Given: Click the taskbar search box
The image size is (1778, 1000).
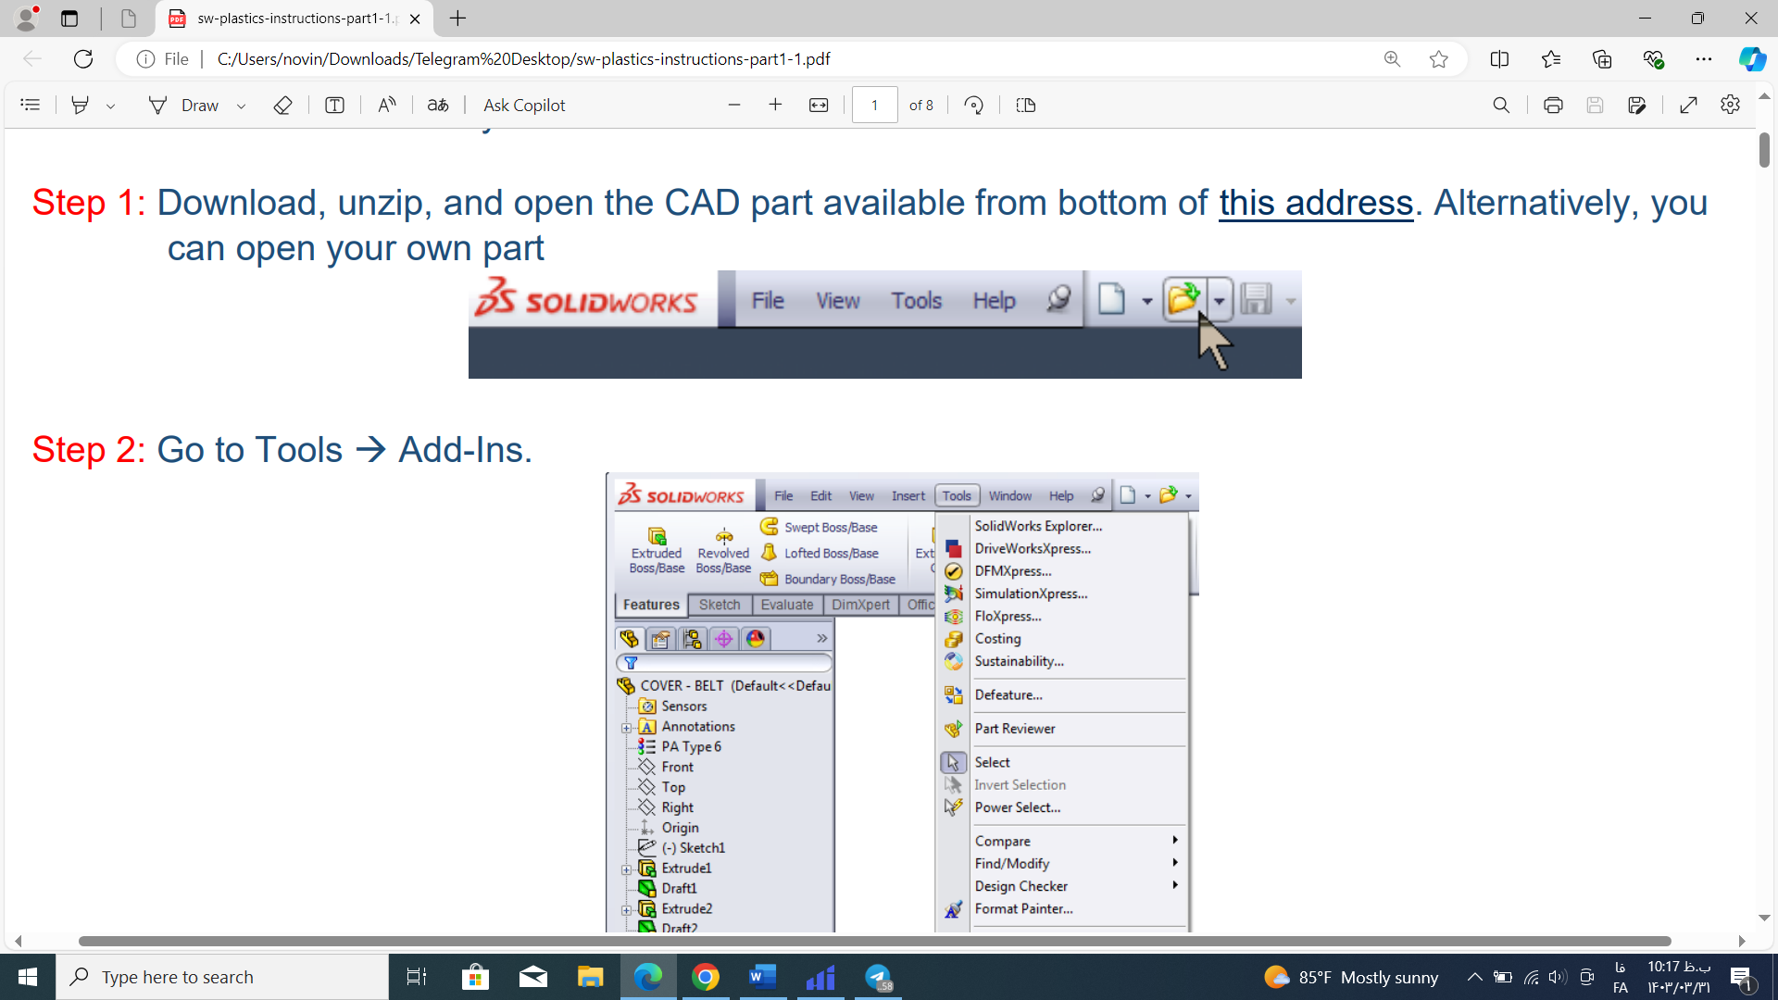Looking at the screenshot, I should (x=222, y=977).
